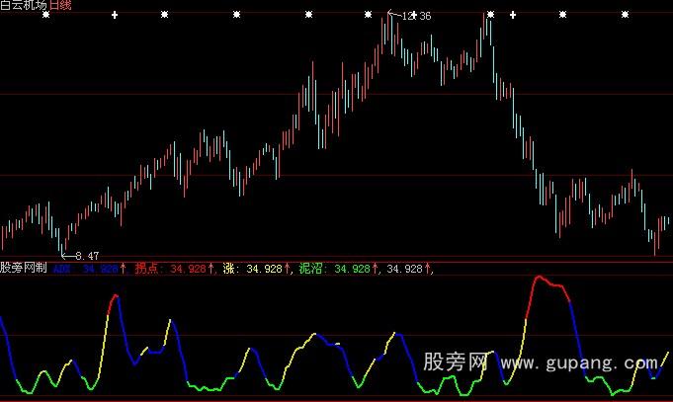Click the 股旁网 watermark text
The image size is (673, 402).
[x=458, y=363]
